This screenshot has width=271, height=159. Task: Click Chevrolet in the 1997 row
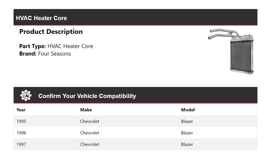(x=89, y=144)
